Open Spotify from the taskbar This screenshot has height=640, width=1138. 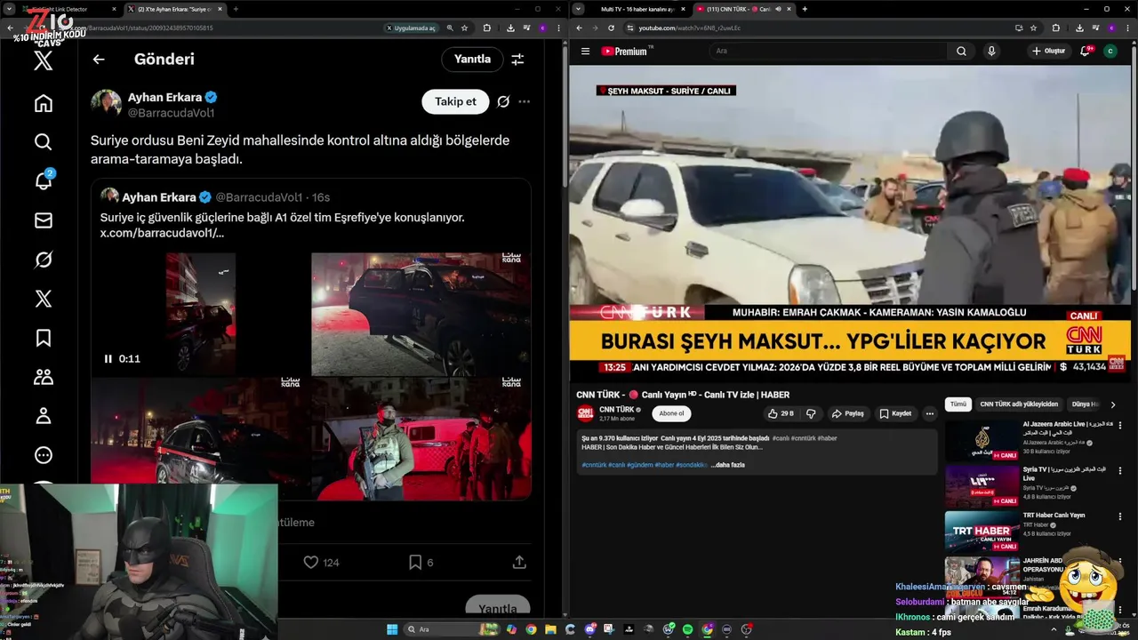point(688,629)
